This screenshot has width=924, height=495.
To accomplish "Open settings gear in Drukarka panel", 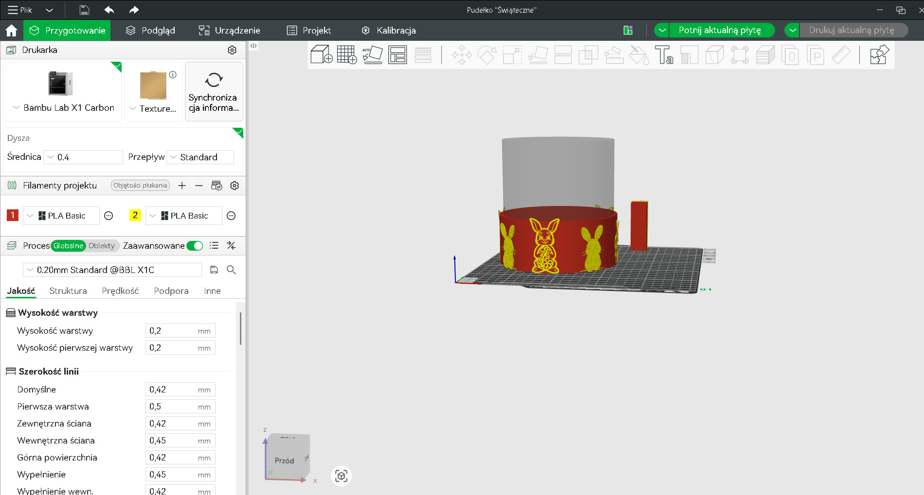I will (x=232, y=50).
